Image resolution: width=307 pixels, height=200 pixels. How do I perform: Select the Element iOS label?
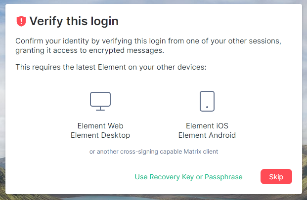207,126
